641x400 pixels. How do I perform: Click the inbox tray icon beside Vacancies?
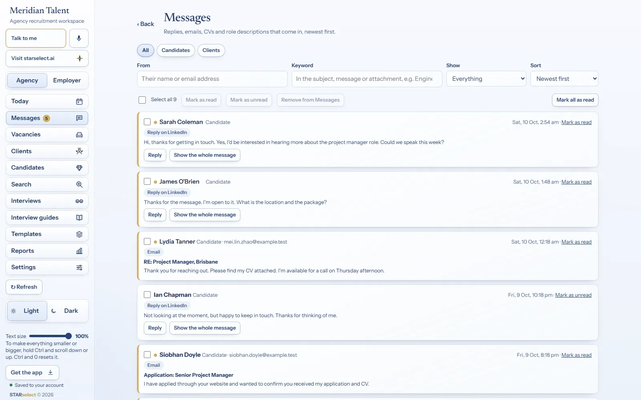pyautogui.click(x=79, y=135)
